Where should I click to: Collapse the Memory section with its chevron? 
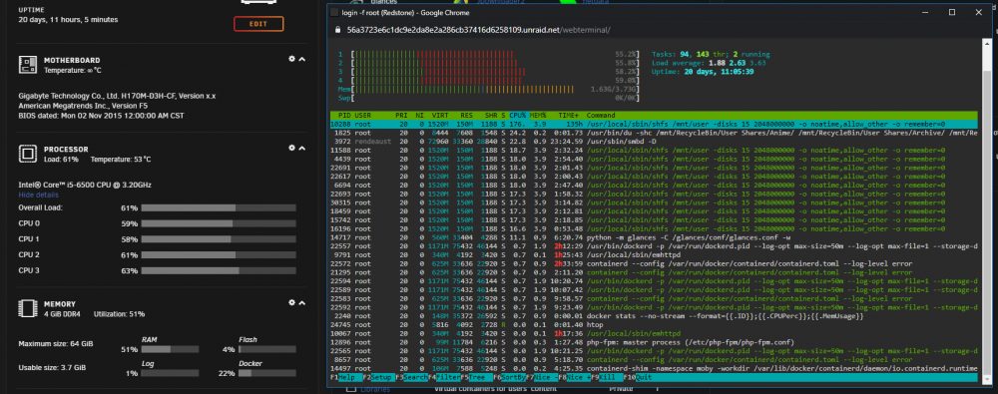pos(302,303)
